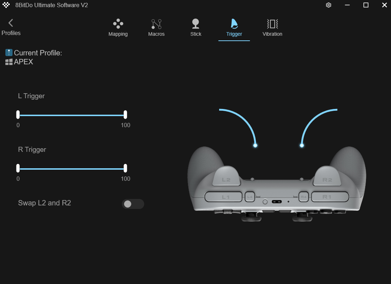Open the Vibration tab icon
The image size is (391, 284).
(x=272, y=24)
